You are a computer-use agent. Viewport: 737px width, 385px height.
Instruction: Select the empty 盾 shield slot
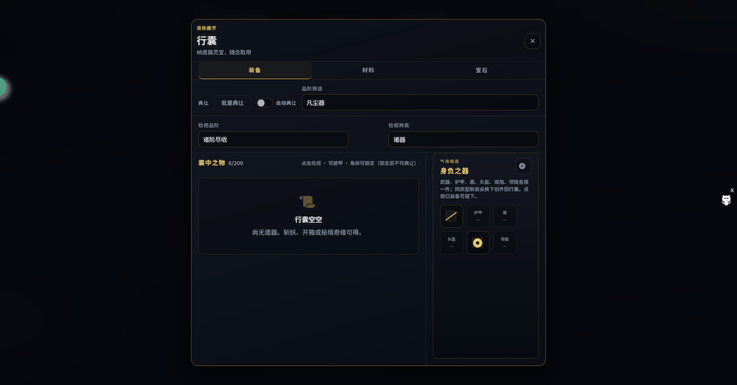(505, 216)
